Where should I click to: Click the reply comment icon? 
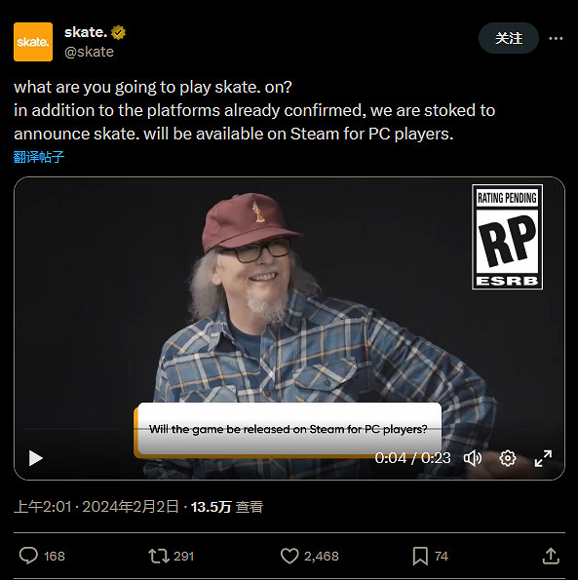click(28, 556)
